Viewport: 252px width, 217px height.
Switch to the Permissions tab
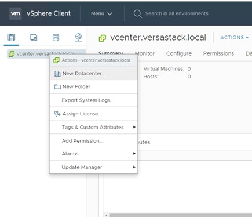(218, 53)
